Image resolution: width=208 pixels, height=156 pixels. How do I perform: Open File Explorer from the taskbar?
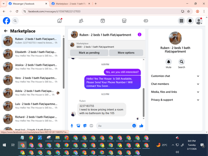pyautogui.click(x=57, y=138)
